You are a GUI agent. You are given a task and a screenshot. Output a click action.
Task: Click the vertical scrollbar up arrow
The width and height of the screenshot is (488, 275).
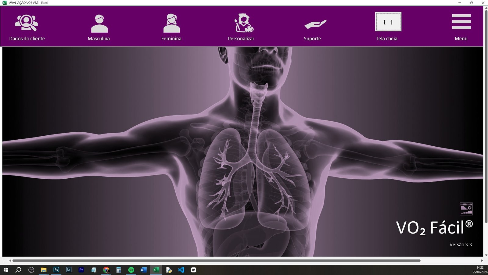coord(486,8)
